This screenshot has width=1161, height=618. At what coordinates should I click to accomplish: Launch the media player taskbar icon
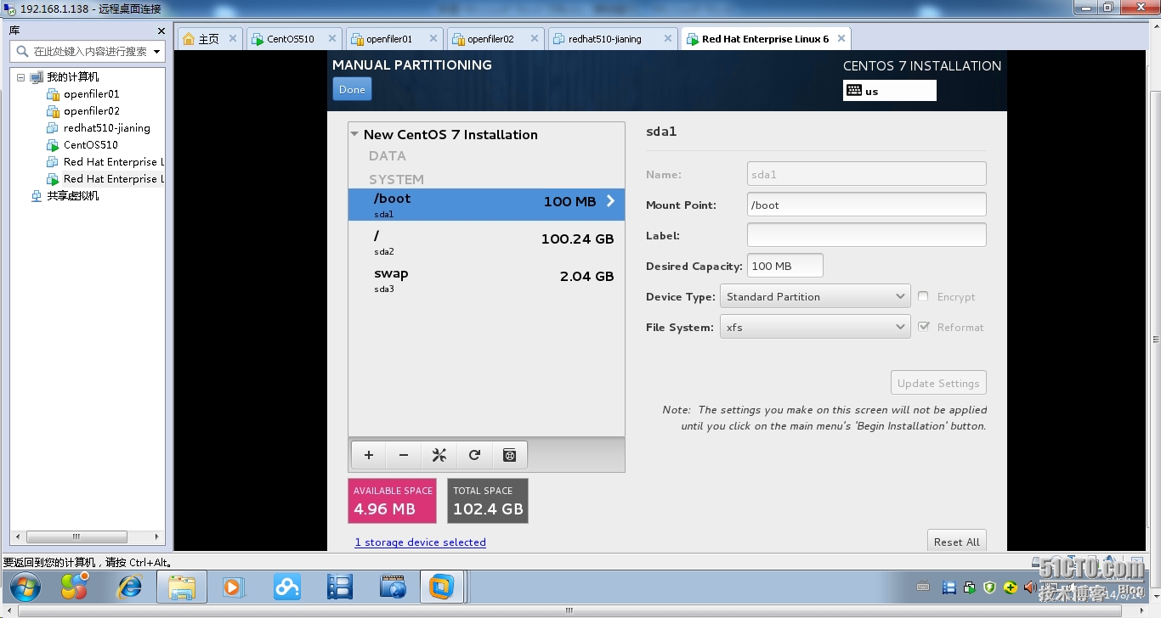click(x=232, y=587)
